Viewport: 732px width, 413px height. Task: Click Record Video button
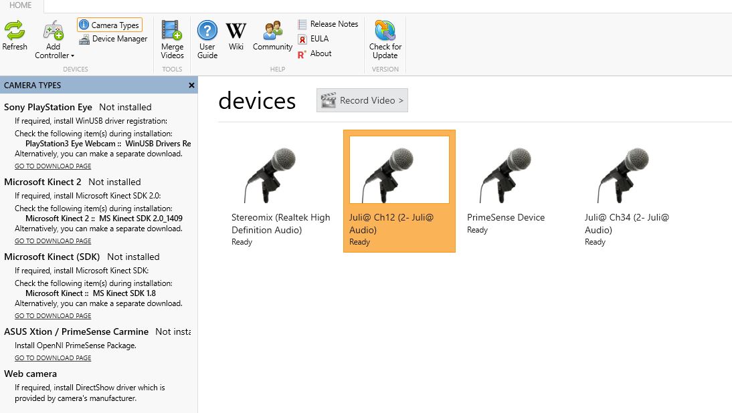tap(362, 100)
